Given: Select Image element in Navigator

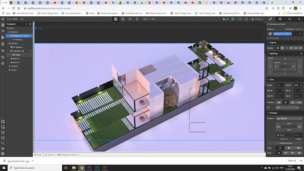Looking at the screenshot, I should 18,55.
